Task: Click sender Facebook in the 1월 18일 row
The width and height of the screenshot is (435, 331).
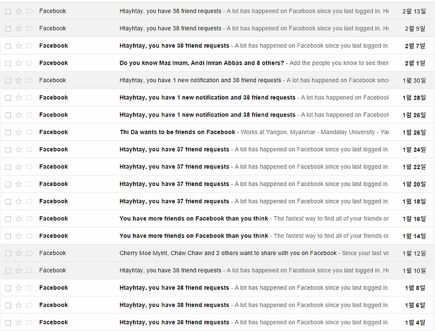Action: pyautogui.click(x=54, y=201)
